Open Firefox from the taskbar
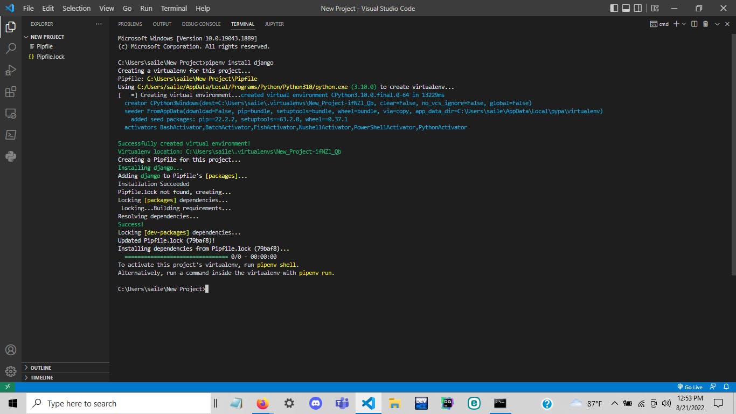This screenshot has width=736, height=414. tap(262, 403)
